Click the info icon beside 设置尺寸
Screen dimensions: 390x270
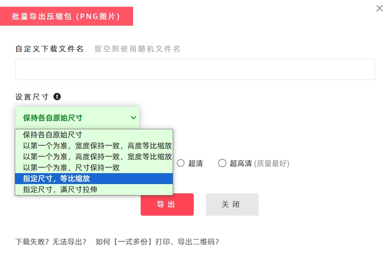coord(57,96)
